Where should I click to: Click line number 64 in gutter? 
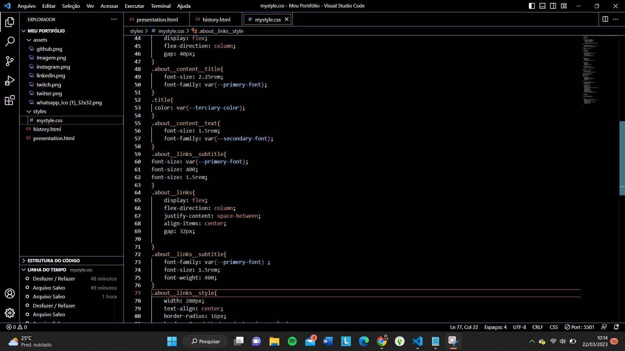[x=138, y=192]
